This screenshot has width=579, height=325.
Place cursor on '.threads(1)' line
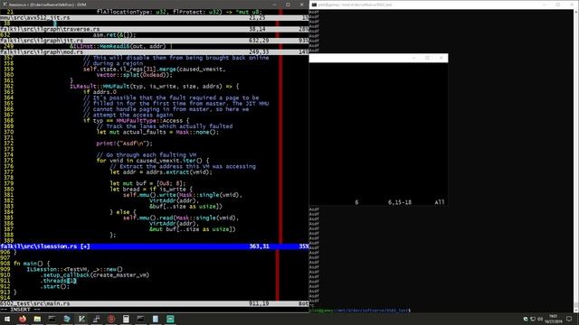point(58,281)
